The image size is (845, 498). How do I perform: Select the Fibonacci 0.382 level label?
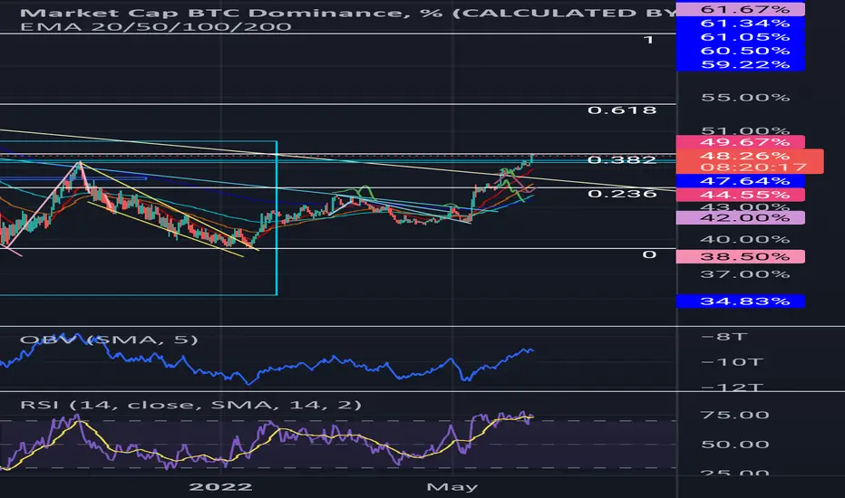tap(622, 160)
